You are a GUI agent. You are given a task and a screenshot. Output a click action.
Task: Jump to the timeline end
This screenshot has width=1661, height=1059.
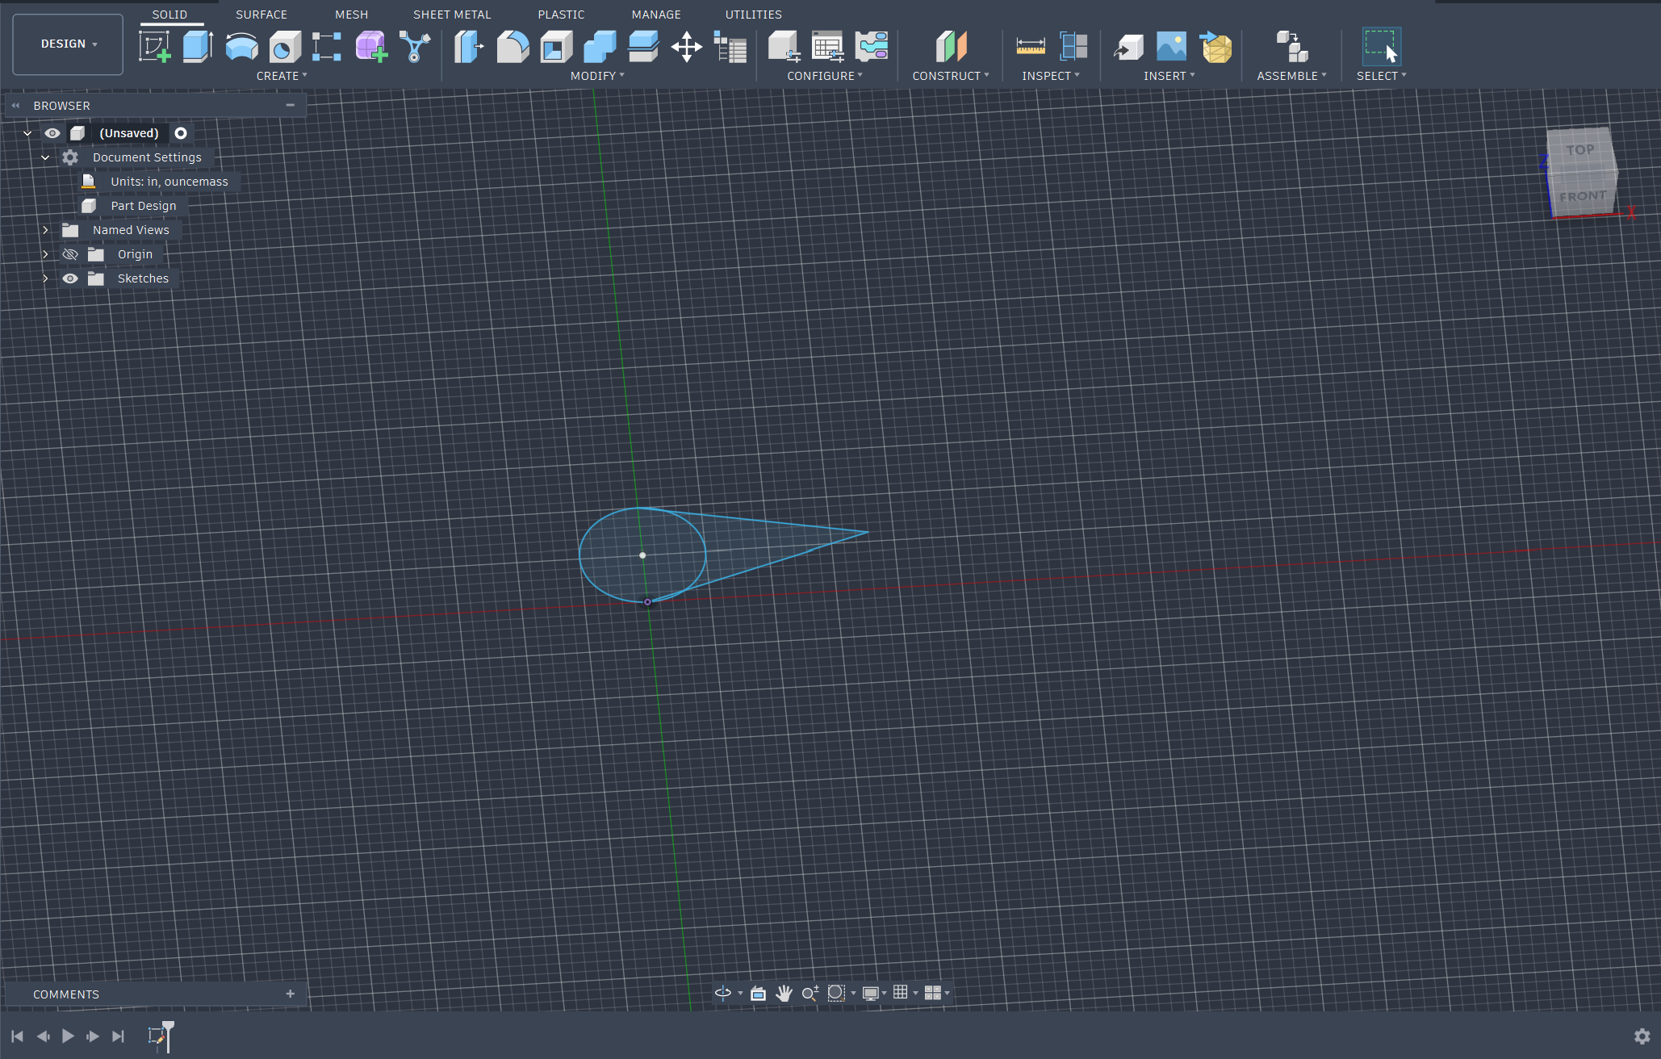(119, 1036)
